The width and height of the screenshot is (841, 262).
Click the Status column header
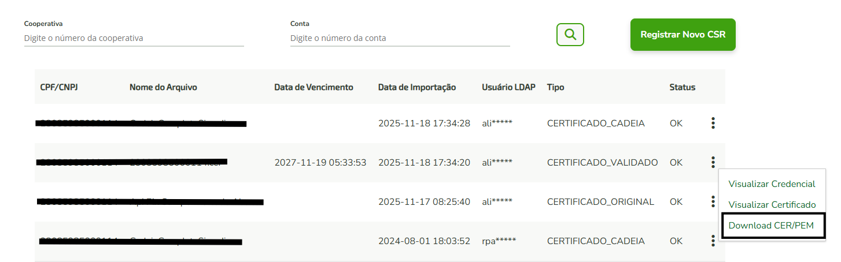pos(683,87)
